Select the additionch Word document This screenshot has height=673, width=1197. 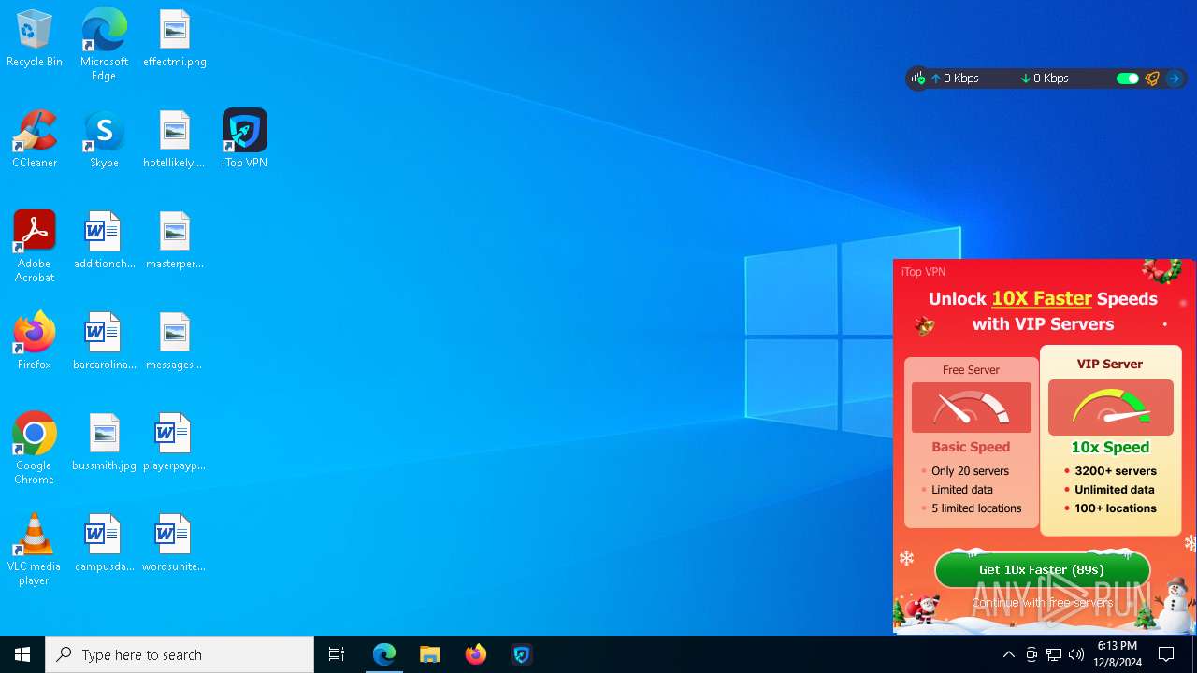point(104,241)
